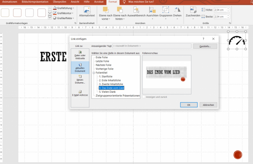Open the Überprüfen ribbon tab

click(x=59, y=2)
